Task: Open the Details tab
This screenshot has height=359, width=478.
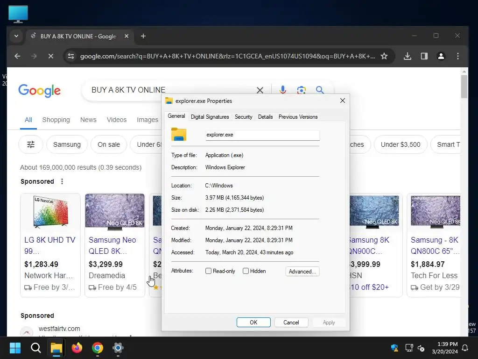Action: tap(265, 117)
